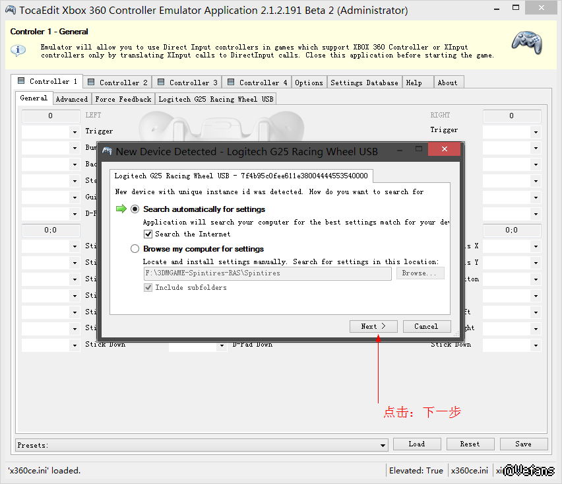Maximize the main TocaEdit window

point(516,7)
